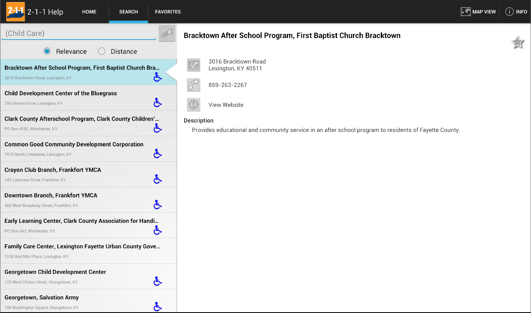Screen dimensions: 531x313
Task: Click the 2-1-1 app logo icon
Action: click(15, 12)
